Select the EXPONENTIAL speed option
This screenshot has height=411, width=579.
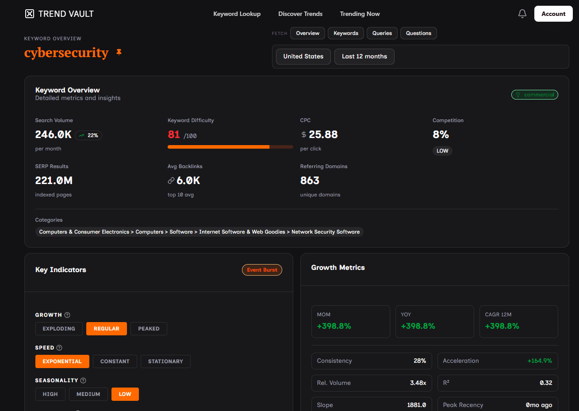pos(62,361)
